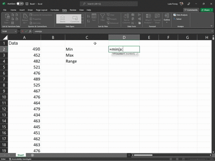Viewport: 215px width, 161px height.
Task: Open connection Properties
Action: (35, 19)
